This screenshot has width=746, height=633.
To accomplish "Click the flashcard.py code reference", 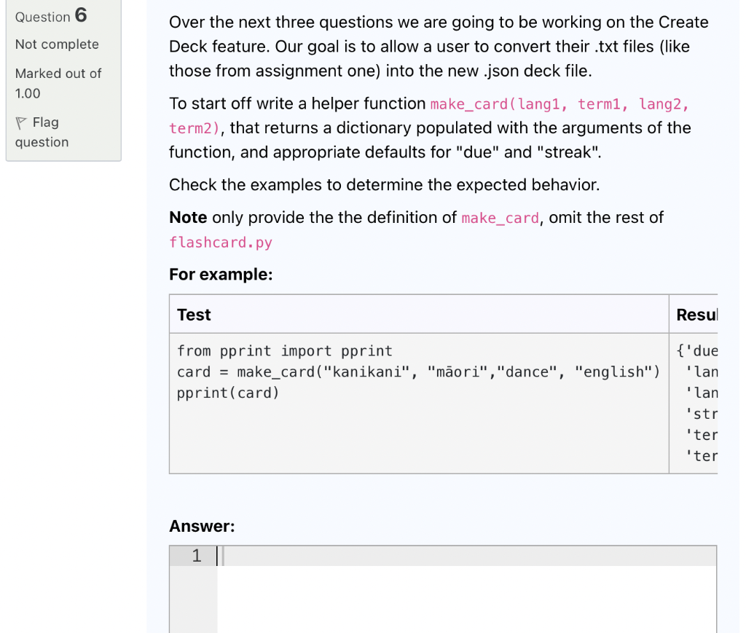I will point(220,242).
